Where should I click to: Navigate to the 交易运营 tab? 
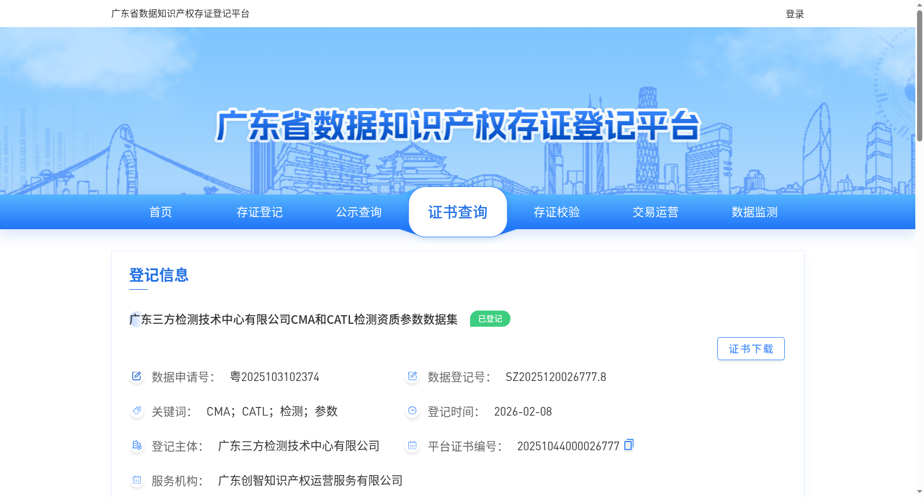click(655, 212)
